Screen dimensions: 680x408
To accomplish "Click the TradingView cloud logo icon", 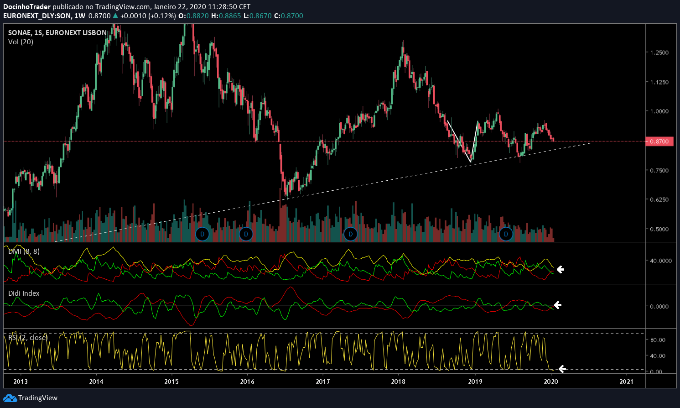I will 10,398.
